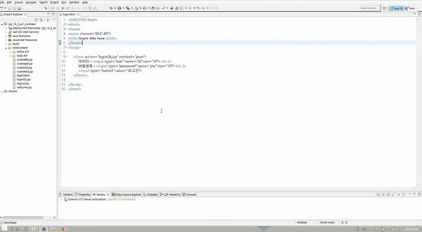This screenshot has width=422, height=232.
Task: Click the Quick Access field
Action: coord(369,8)
